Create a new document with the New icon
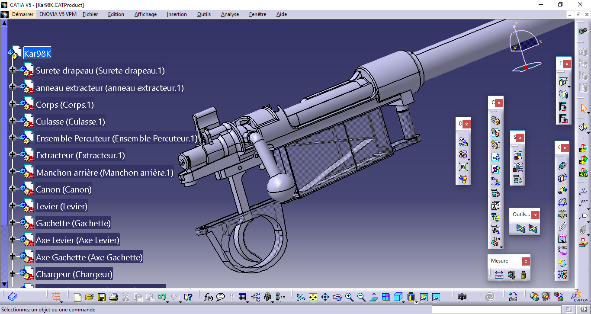 (78, 297)
